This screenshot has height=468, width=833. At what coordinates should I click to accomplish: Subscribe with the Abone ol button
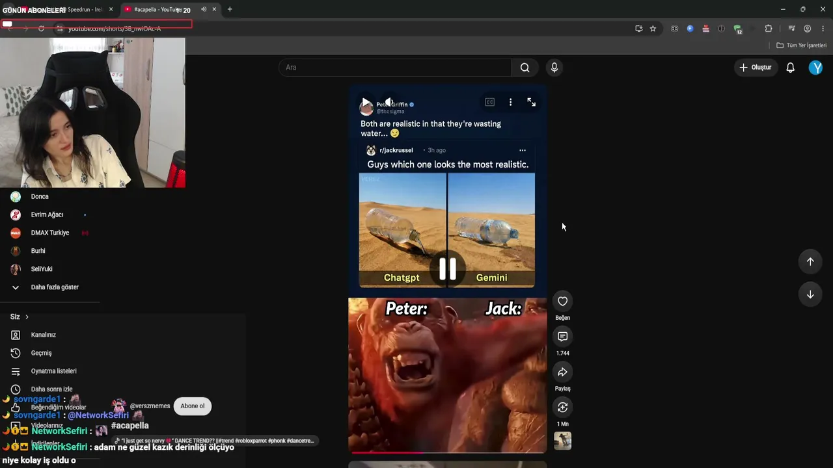click(193, 406)
